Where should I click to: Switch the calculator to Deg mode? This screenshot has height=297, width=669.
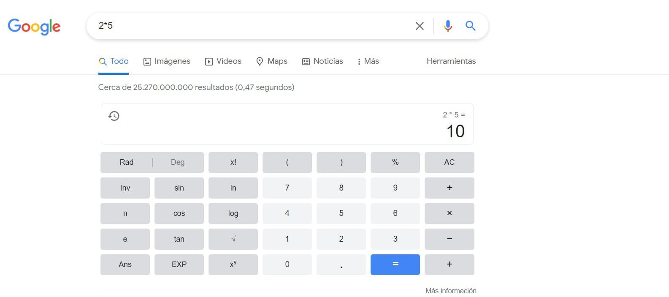coord(178,162)
